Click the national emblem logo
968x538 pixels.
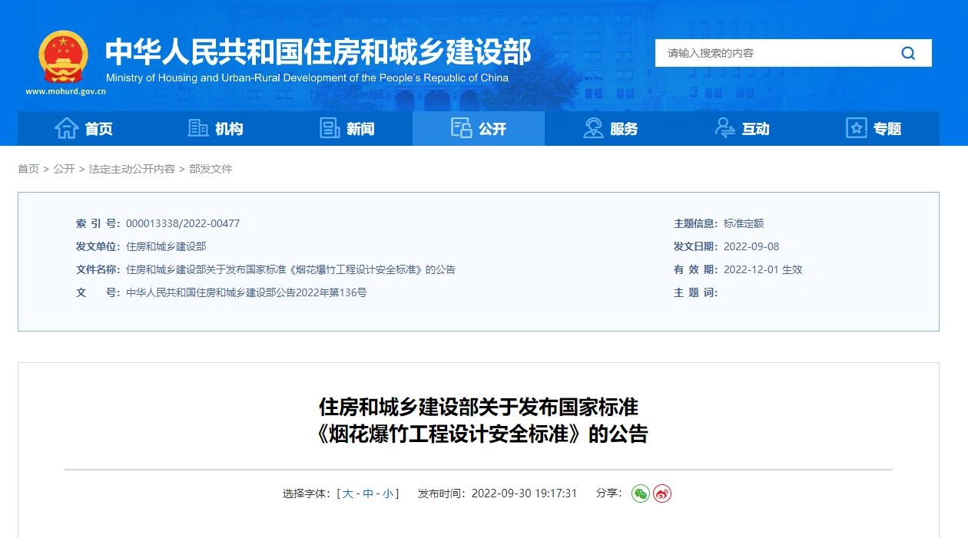pyautogui.click(x=64, y=57)
